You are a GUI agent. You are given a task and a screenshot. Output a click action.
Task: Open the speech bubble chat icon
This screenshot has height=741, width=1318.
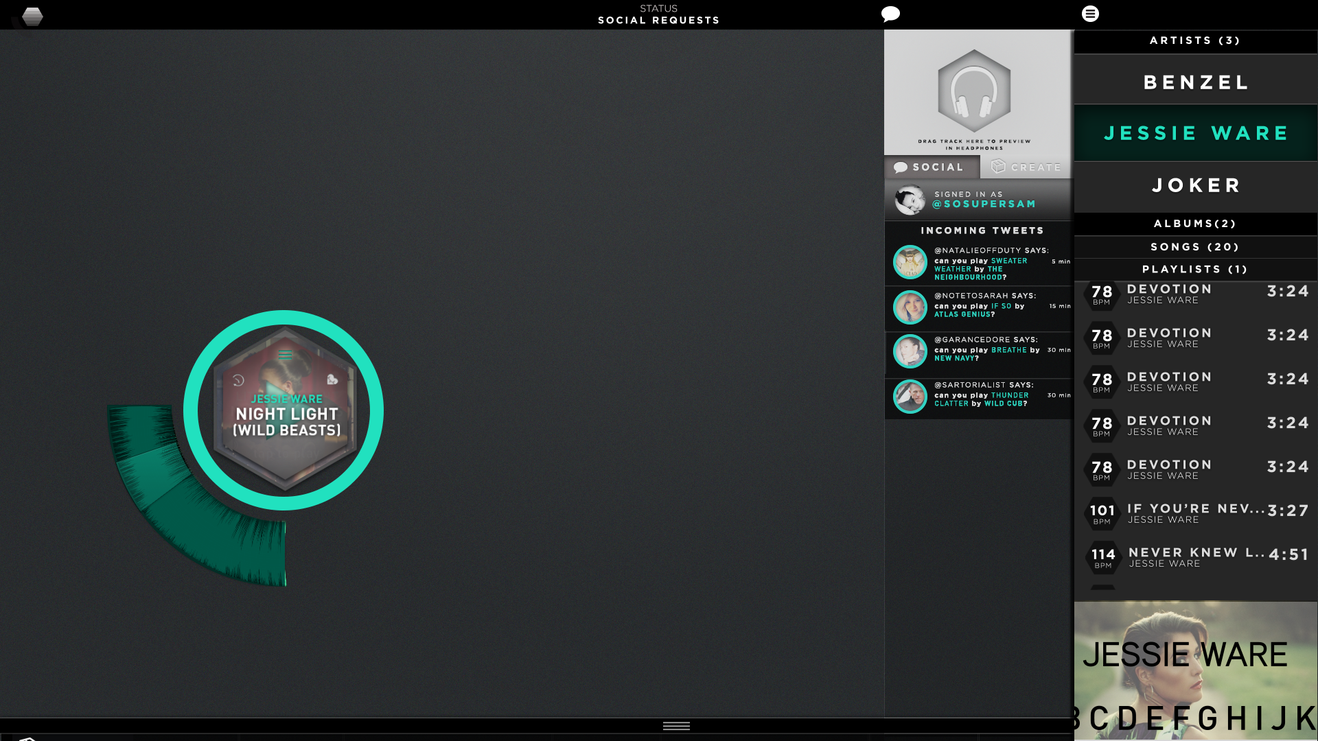click(890, 14)
